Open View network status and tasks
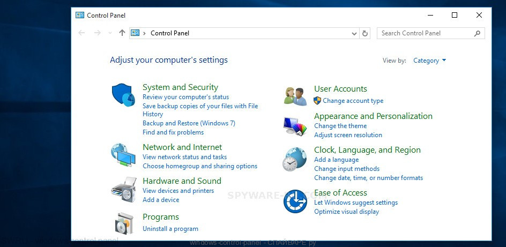Screen dimensions: 506x247 click(x=185, y=157)
